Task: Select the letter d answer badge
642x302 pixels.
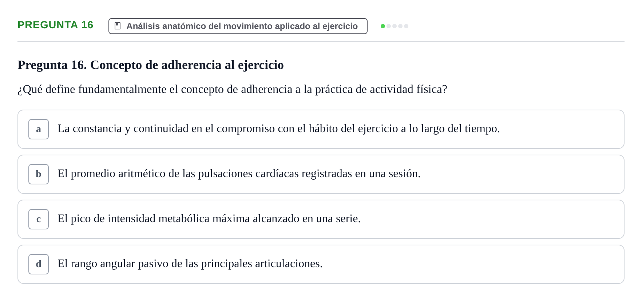Action: pos(39,264)
